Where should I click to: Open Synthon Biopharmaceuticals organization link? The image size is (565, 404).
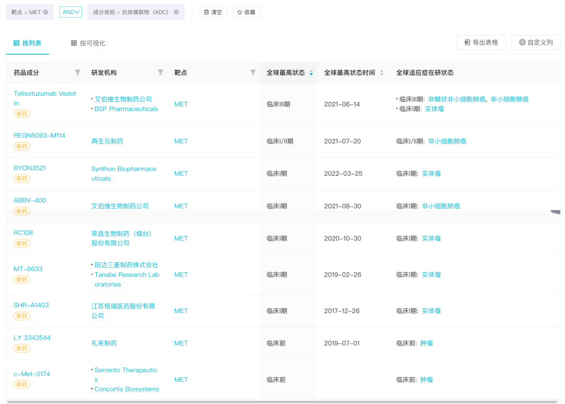coord(123,174)
